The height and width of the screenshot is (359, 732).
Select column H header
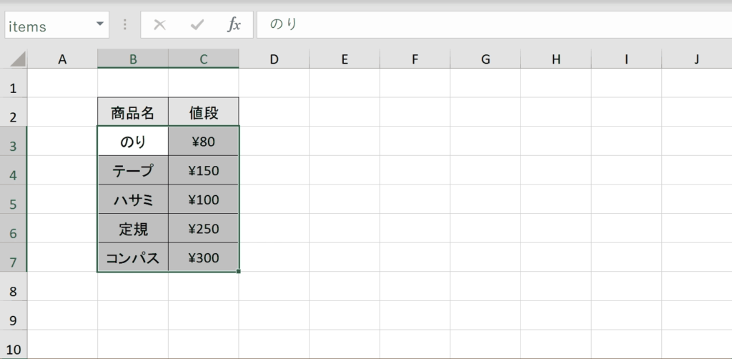[x=555, y=59]
